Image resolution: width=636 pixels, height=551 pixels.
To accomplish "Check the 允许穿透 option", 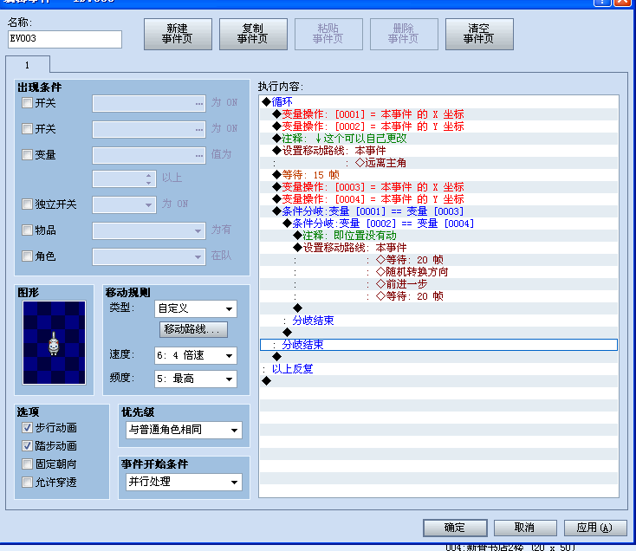I will [x=27, y=482].
